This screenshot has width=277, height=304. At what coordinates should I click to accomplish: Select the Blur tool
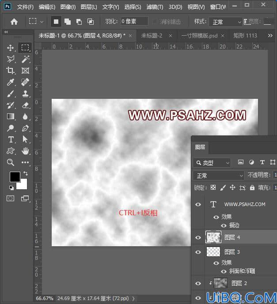click(25, 116)
